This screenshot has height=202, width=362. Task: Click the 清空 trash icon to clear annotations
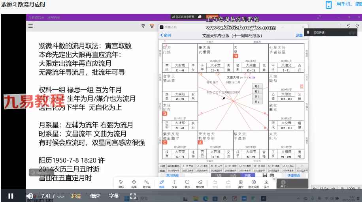point(240,183)
